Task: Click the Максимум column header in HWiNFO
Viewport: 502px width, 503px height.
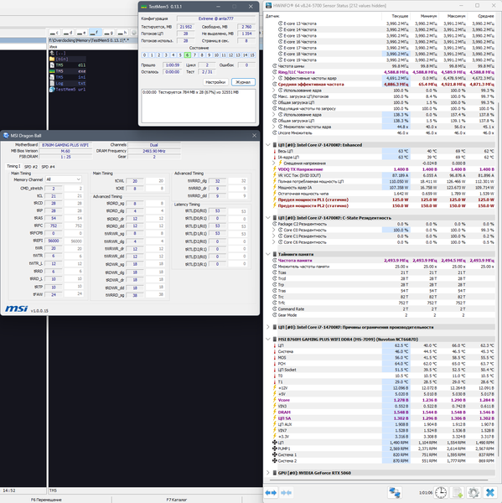Action: [x=456, y=16]
